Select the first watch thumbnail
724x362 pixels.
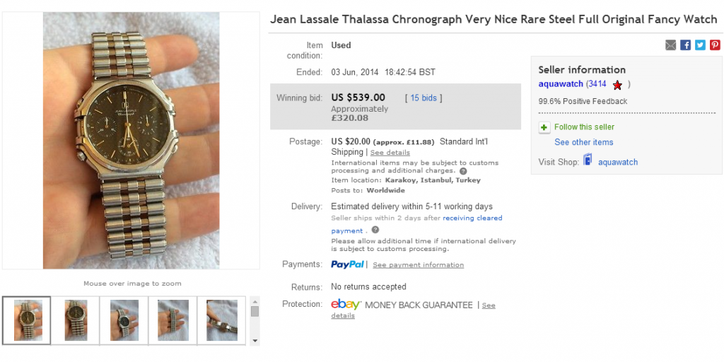point(27,320)
